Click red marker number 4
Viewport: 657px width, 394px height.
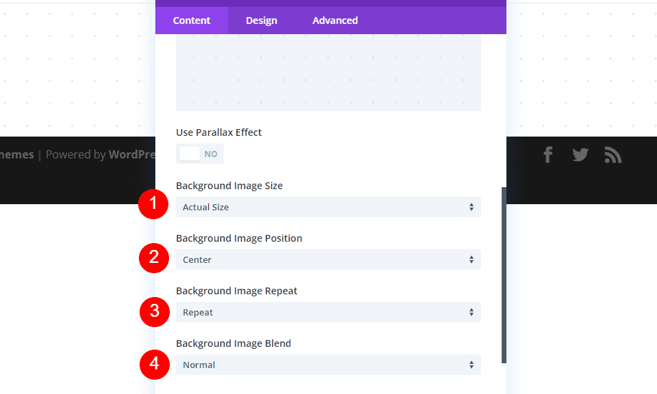tap(154, 364)
